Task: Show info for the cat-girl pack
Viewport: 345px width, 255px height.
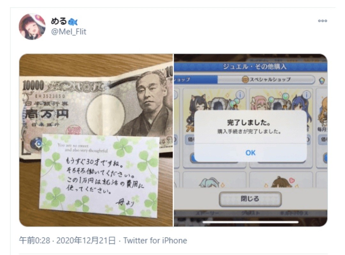Action: [240, 95]
